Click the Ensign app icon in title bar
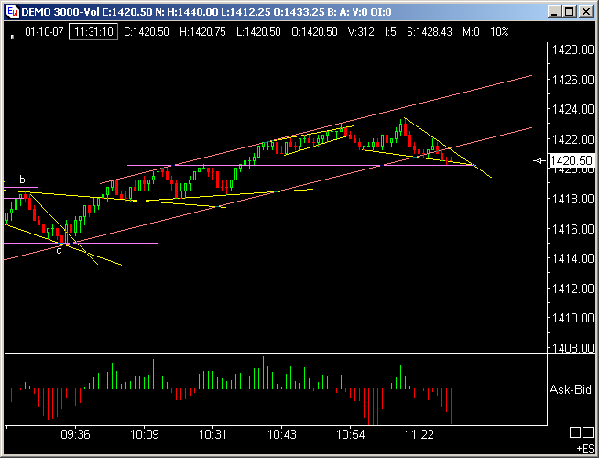This screenshot has height=458, width=599. point(13,12)
